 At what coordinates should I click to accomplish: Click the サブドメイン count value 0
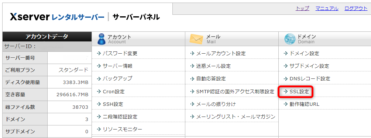coord(87,132)
